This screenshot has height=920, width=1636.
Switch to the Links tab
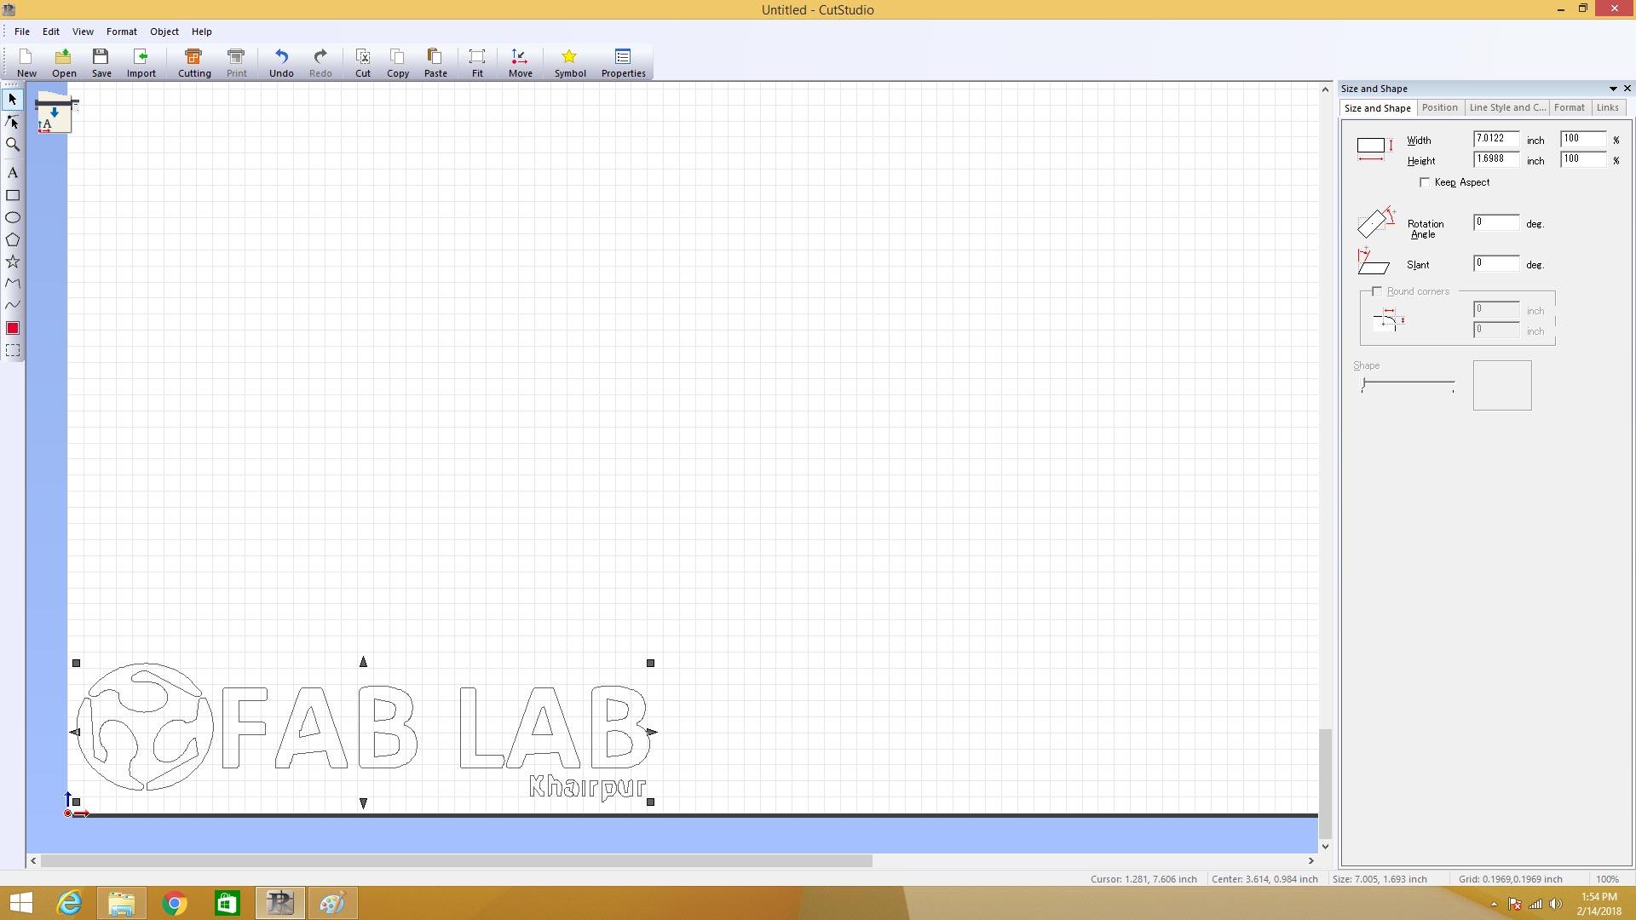click(x=1607, y=107)
